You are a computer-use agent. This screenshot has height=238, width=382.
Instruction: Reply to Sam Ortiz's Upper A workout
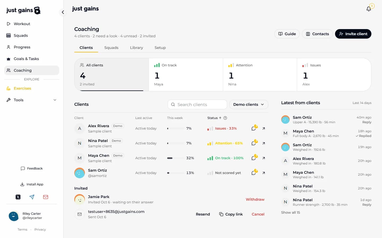(x=367, y=122)
